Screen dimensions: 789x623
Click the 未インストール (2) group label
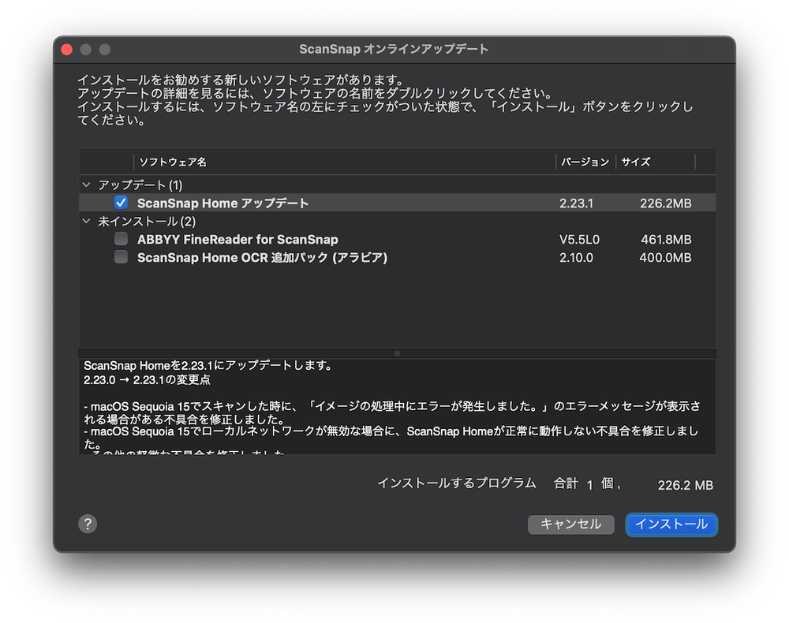[147, 222]
